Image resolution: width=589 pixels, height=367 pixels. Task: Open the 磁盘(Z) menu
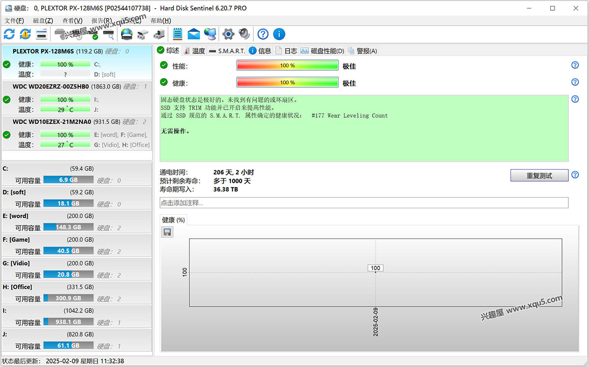43,21
